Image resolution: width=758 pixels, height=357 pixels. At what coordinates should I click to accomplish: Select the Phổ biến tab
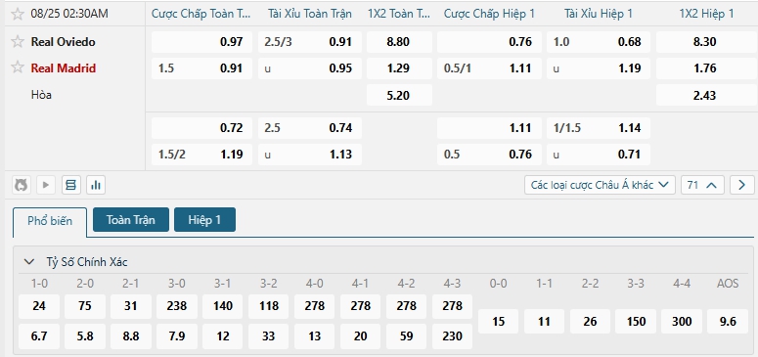coord(50,221)
